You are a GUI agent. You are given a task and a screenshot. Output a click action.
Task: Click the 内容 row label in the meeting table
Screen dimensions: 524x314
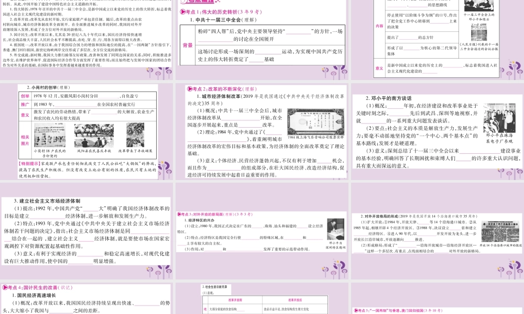pyautogui.click(x=379, y=26)
